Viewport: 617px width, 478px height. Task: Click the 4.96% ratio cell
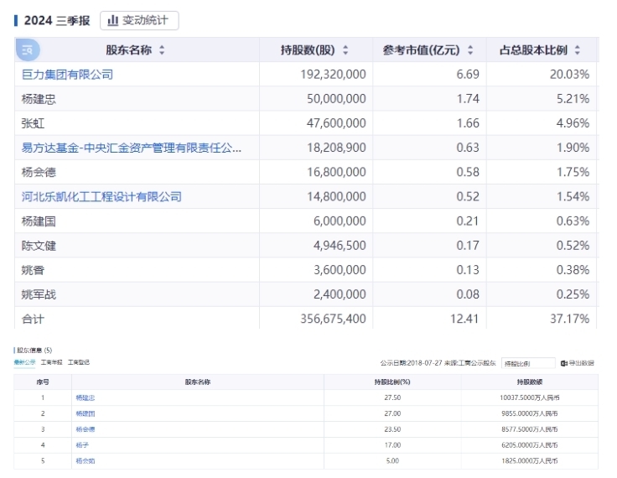click(573, 123)
